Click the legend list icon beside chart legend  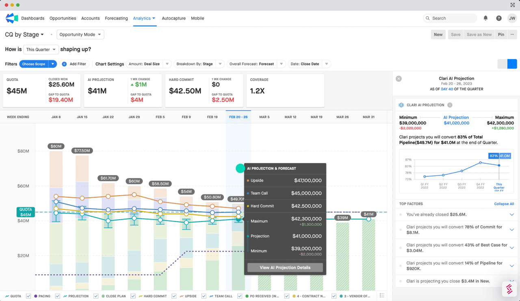381,295
